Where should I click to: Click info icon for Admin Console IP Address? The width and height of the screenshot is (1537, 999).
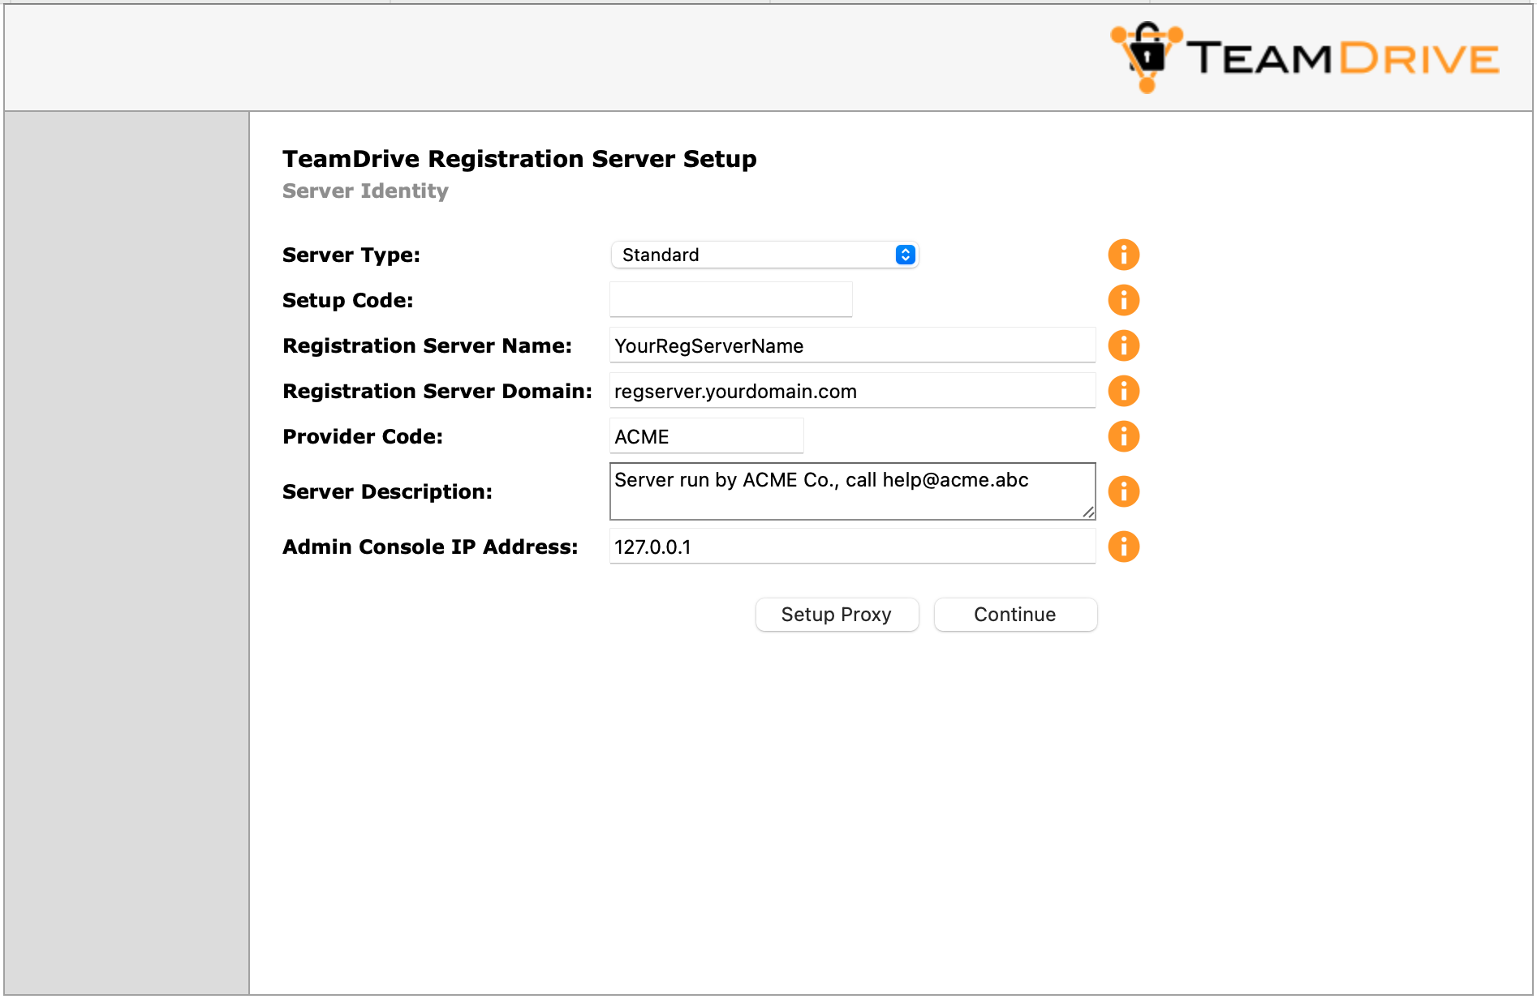click(x=1124, y=547)
